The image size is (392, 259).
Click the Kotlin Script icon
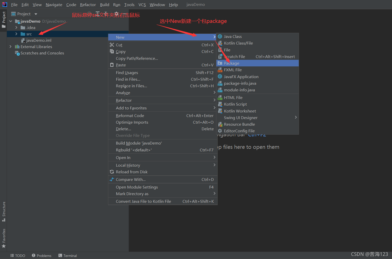[x=220, y=104]
